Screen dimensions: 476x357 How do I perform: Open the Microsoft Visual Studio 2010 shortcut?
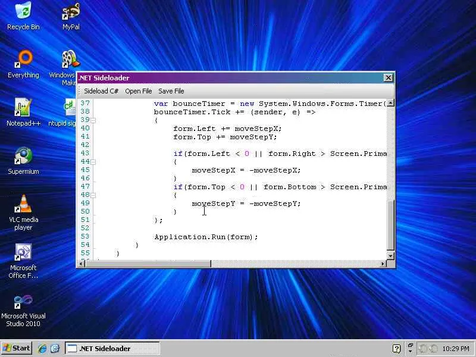[x=23, y=310]
